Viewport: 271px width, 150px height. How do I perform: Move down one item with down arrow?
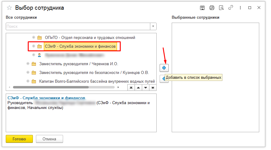click(145, 88)
